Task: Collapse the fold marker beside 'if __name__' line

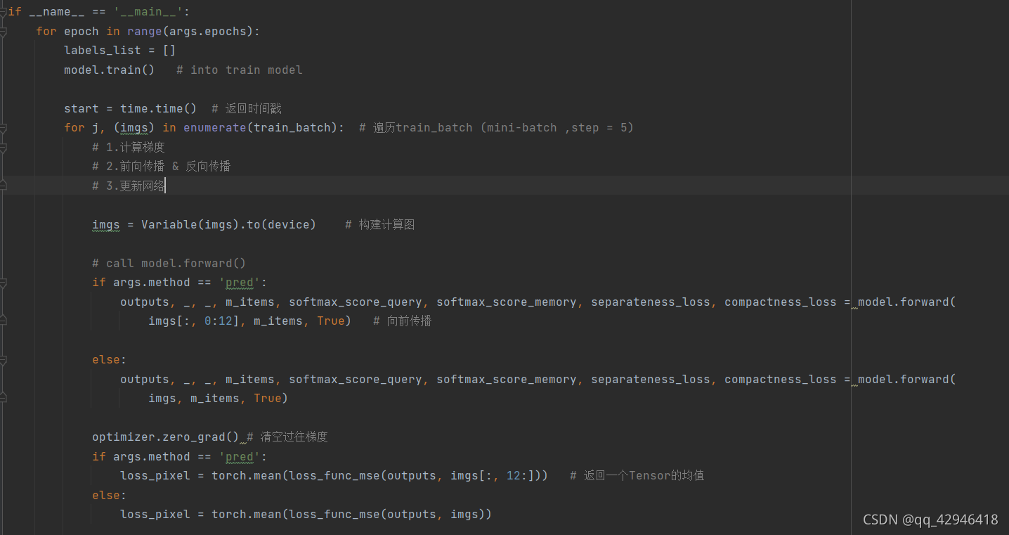Action: [3, 12]
